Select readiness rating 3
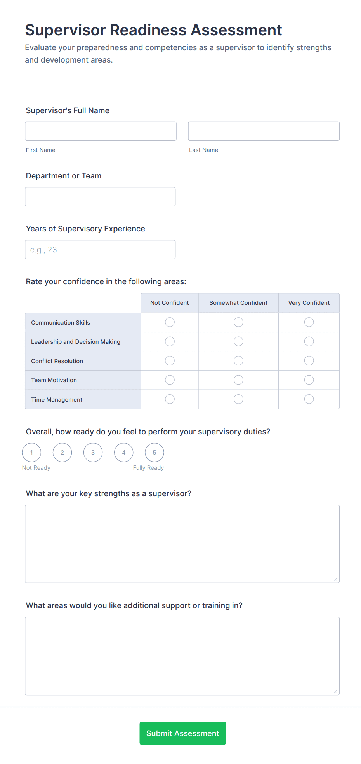The image size is (361, 764). pos(93,453)
